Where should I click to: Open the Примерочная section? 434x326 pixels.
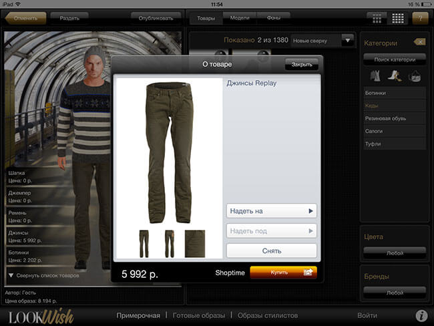138,315
